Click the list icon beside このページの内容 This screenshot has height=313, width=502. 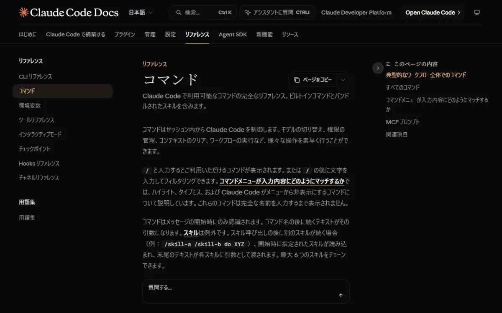389,64
